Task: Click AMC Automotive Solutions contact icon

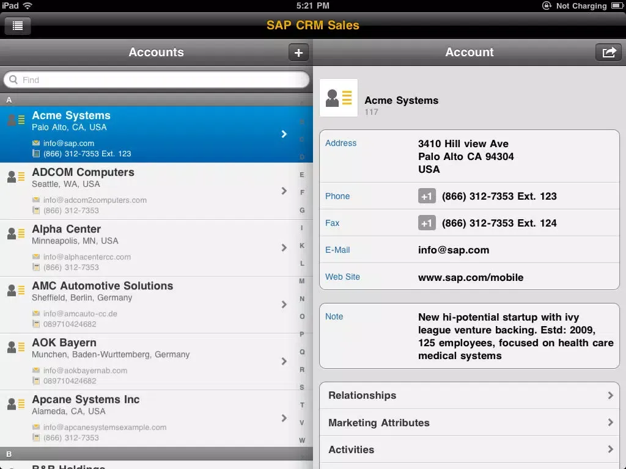Action: click(x=16, y=290)
